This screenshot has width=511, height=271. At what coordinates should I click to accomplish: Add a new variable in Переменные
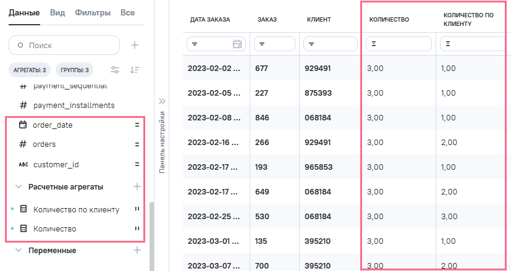(x=137, y=251)
